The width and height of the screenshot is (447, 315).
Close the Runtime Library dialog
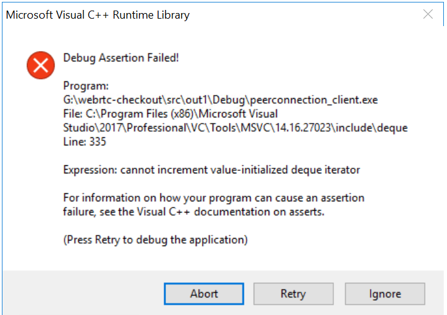428,14
